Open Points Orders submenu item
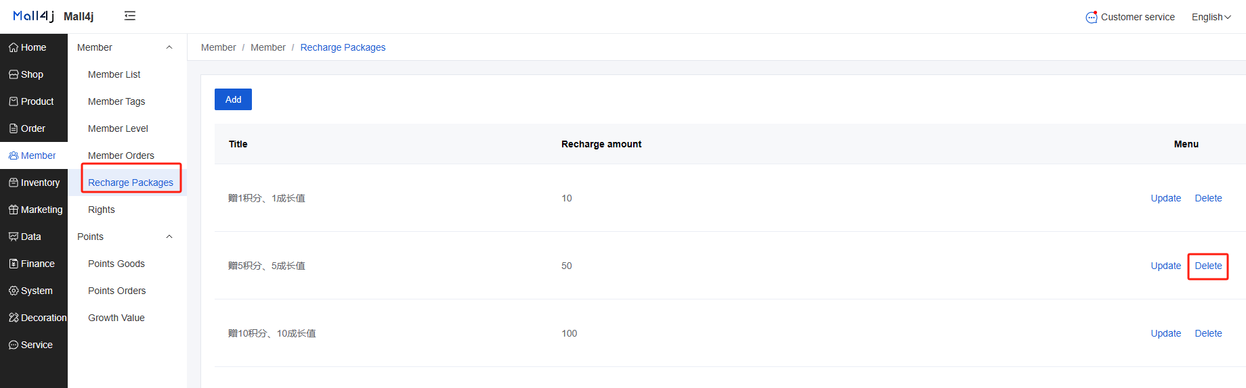 click(117, 291)
